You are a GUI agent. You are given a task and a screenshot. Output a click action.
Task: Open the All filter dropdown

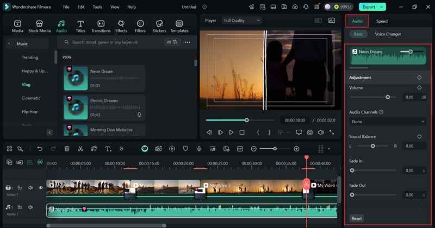click(x=172, y=42)
